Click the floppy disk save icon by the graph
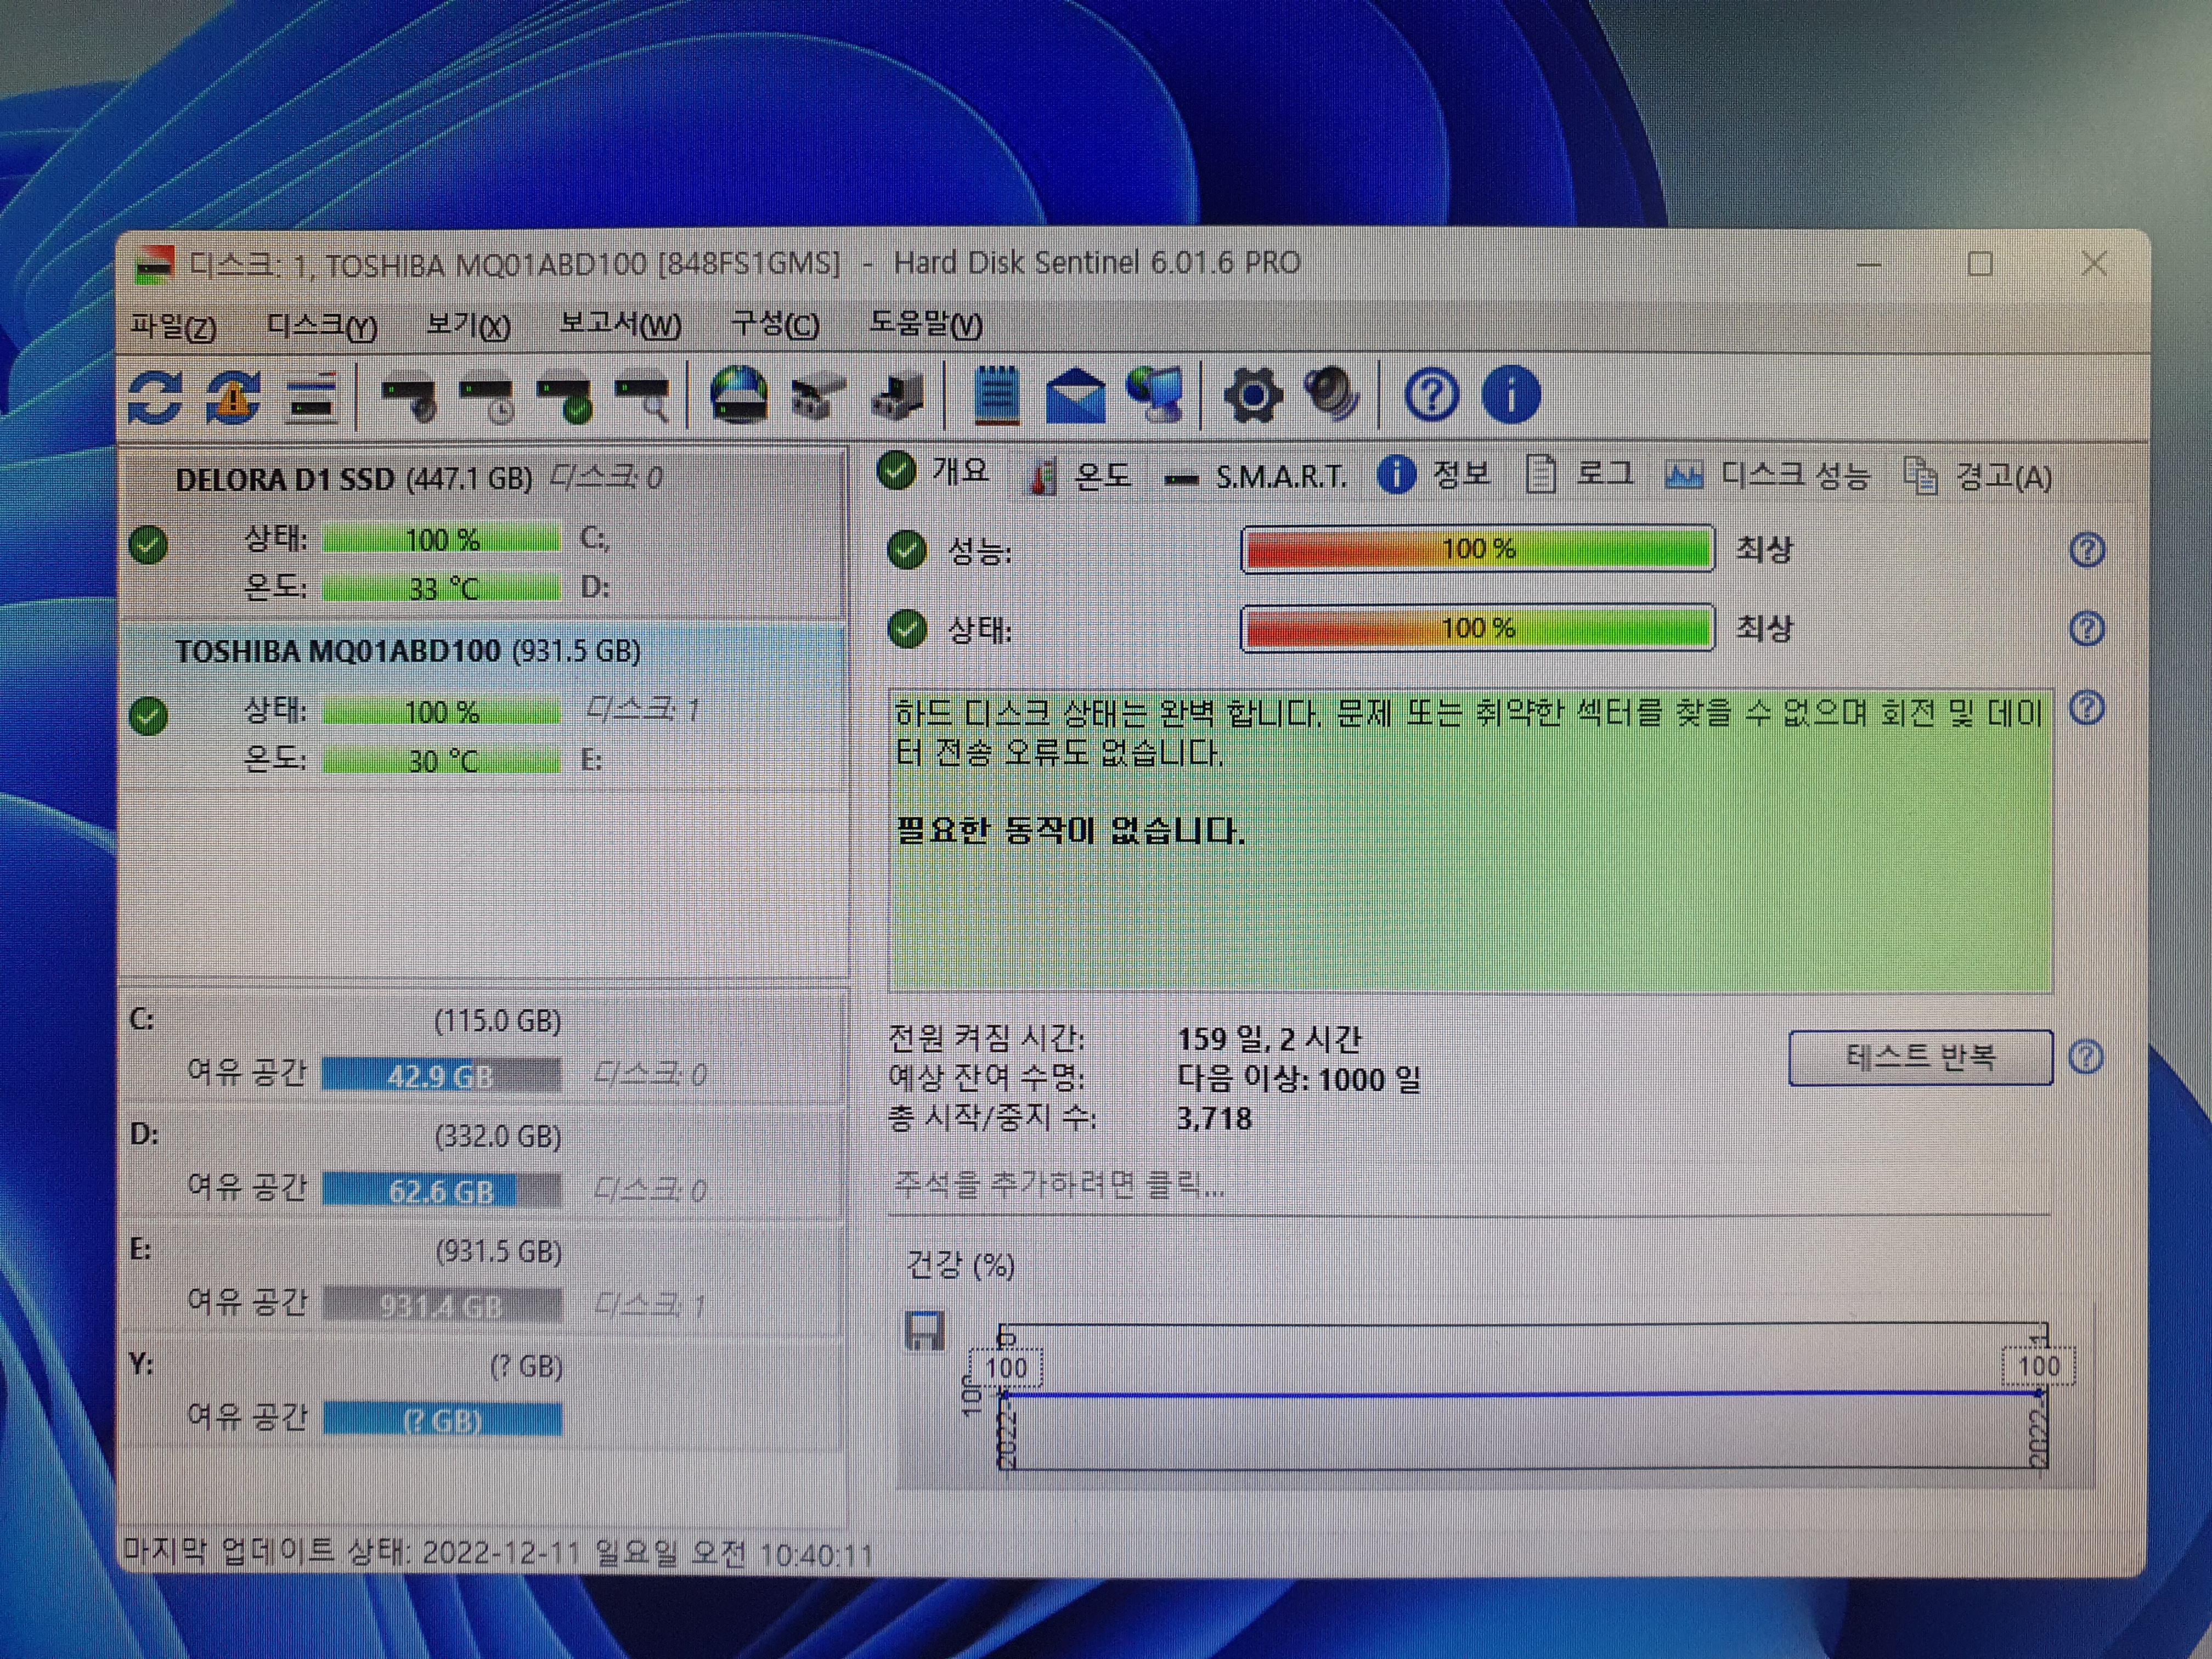This screenshot has height=1659, width=2212. pyautogui.click(x=924, y=1331)
